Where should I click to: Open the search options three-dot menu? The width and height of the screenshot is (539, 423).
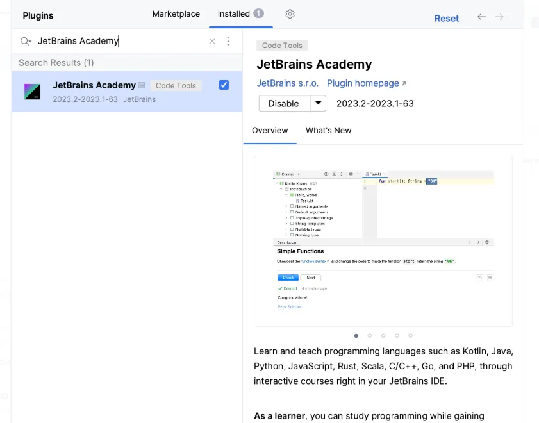click(228, 41)
